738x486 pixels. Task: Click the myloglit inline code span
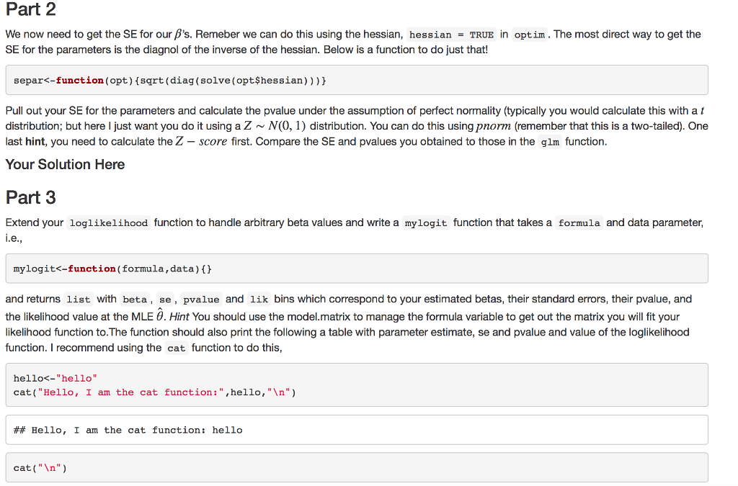click(x=425, y=222)
